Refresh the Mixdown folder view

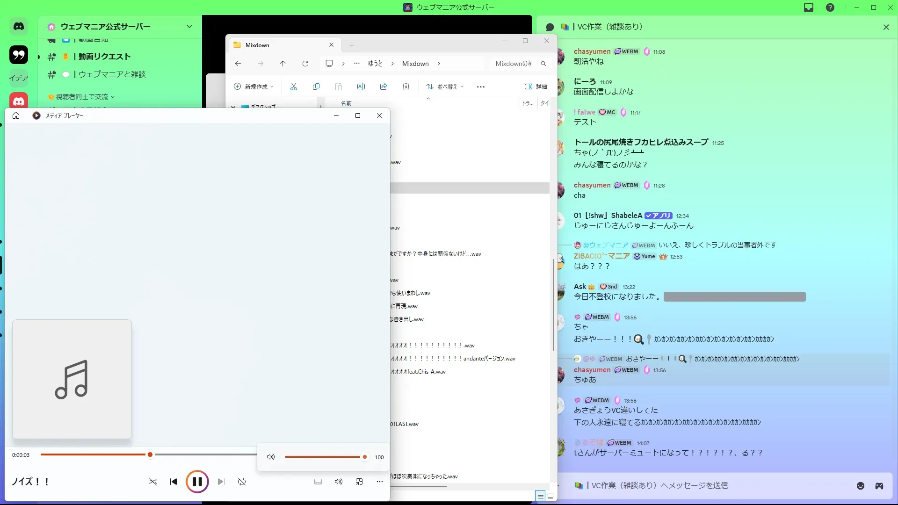pyautogui.click(x=305, y=64)
